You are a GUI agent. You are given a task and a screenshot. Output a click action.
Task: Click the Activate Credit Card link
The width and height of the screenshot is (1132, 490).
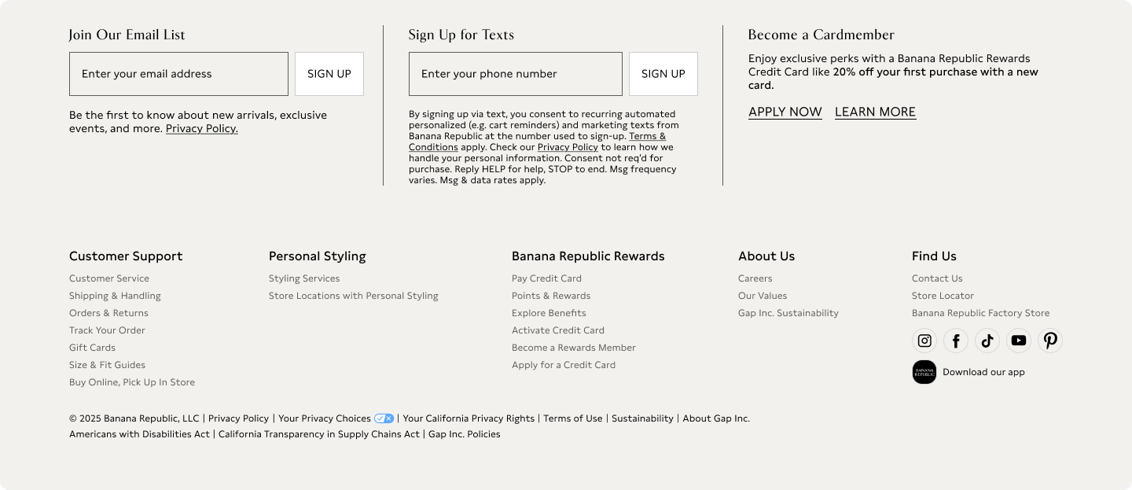[x=558, y=330]
